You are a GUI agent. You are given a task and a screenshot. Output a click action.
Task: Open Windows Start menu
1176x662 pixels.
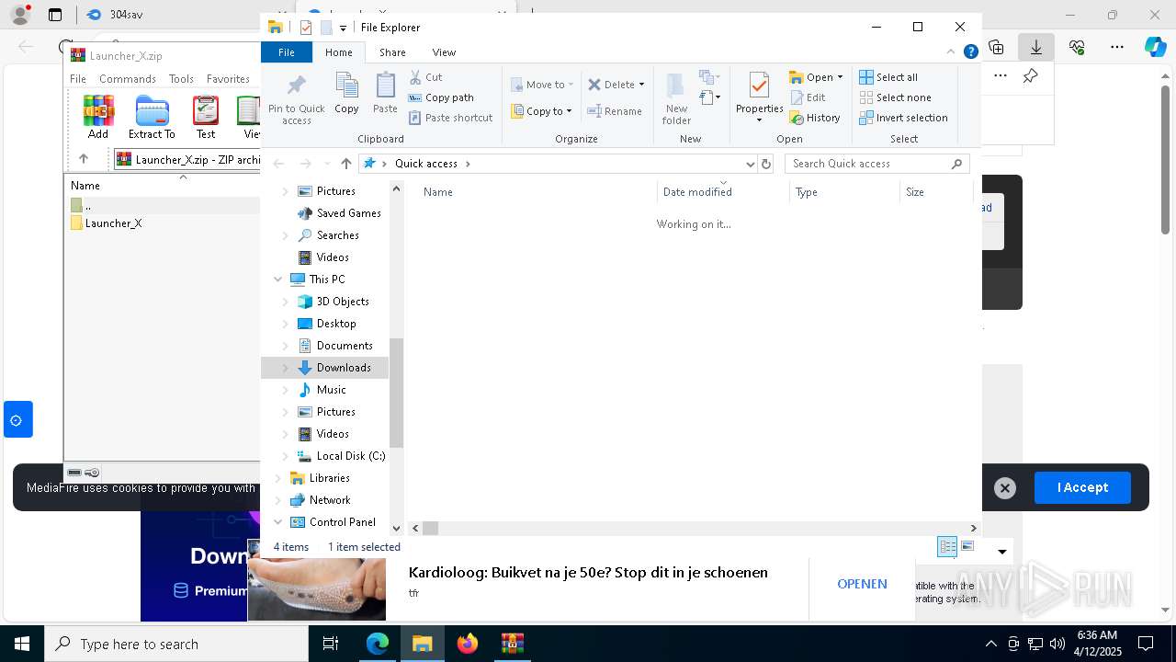coord(22,644)
